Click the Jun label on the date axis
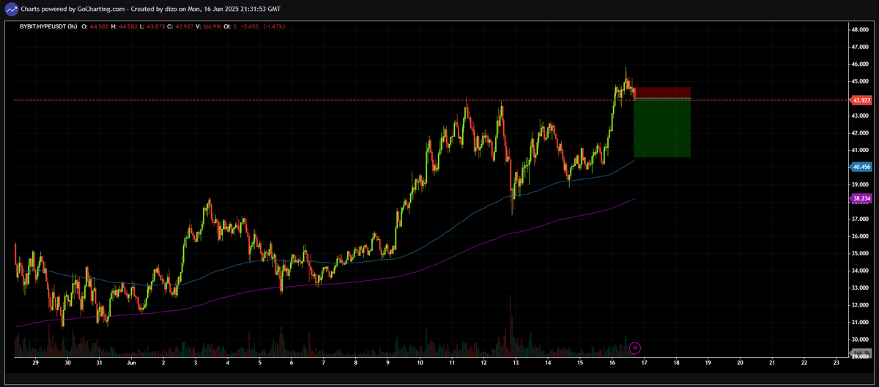 point(132,362)
